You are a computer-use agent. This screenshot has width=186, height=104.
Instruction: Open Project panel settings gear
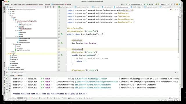[x=53, y=7]
